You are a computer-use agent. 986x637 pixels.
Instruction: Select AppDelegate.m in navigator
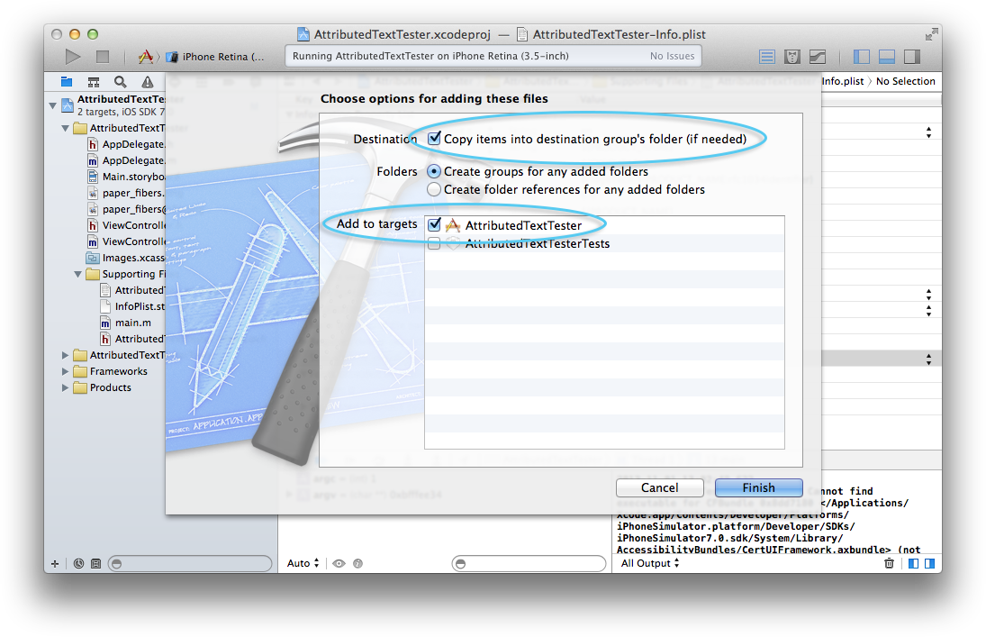click(x=126, y=160)
